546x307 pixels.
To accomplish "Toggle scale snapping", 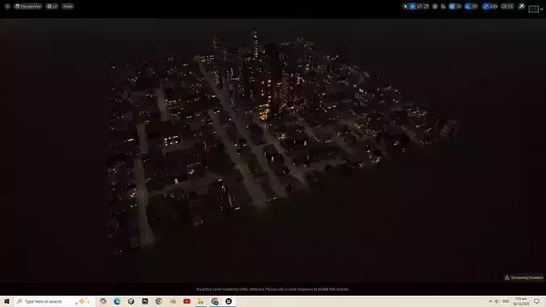I will [485, 6].
